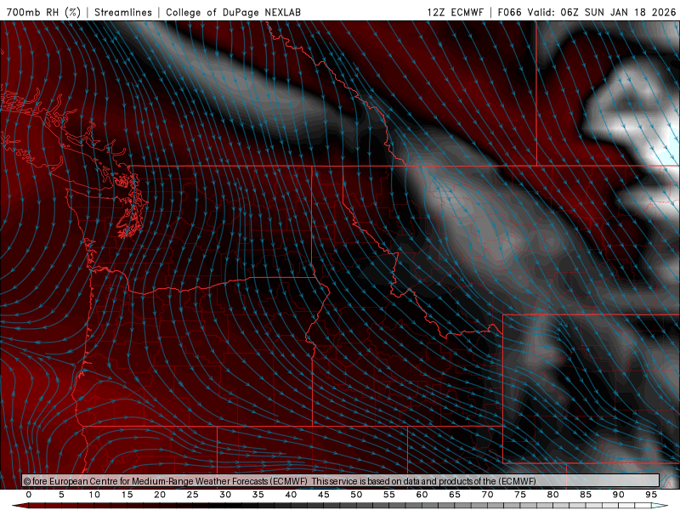This screenshot has height=510, width=680.
Task: Click the '5' value on the colorbar scale
Action: (61, 495)
